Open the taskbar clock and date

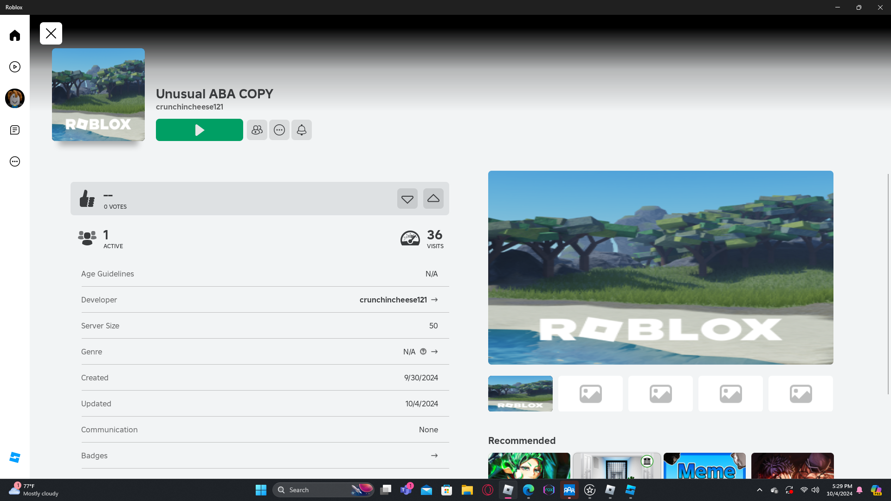pyautogui.click(x=839, y=490)
